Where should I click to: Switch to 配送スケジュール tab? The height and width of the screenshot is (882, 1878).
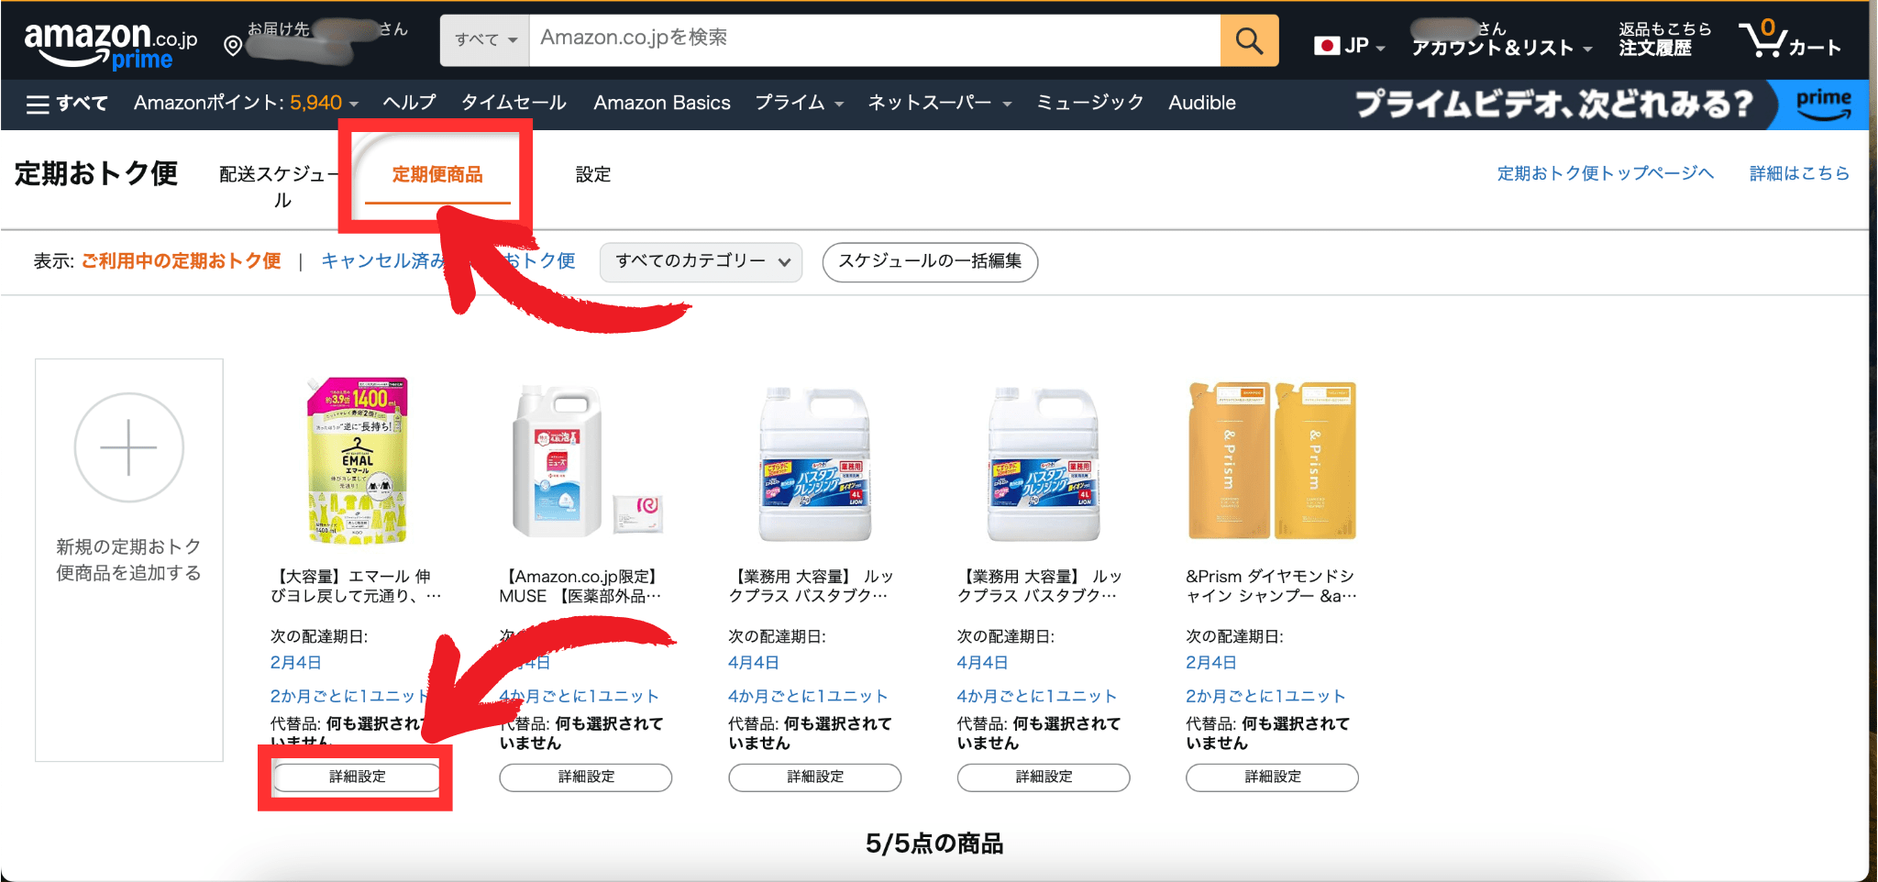point(281,186)
